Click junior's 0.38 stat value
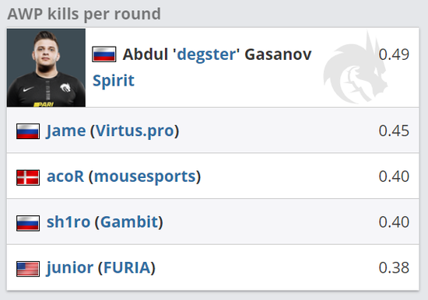 click(x=394, y=268)
